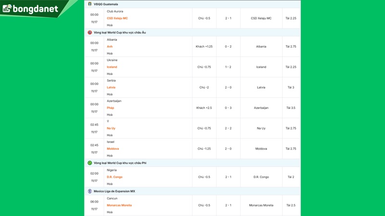Click the 0 - 3 predicted score

229,108
